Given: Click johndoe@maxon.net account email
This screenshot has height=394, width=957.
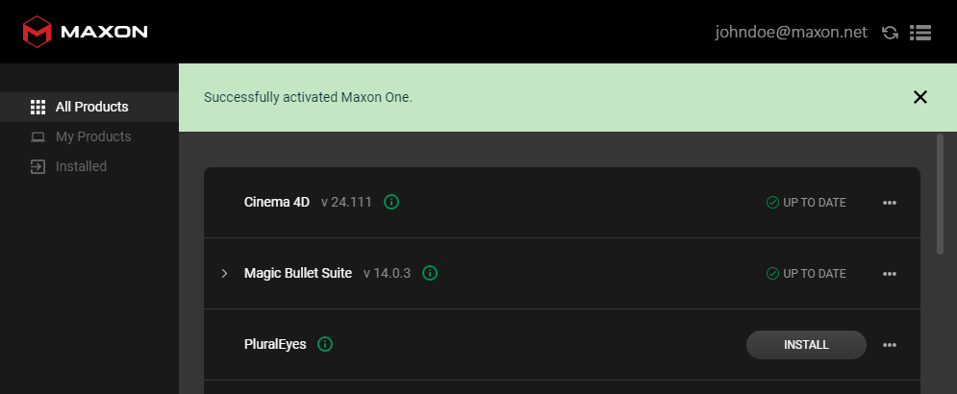Looking at the screenshot, I should tap(791, 33).
